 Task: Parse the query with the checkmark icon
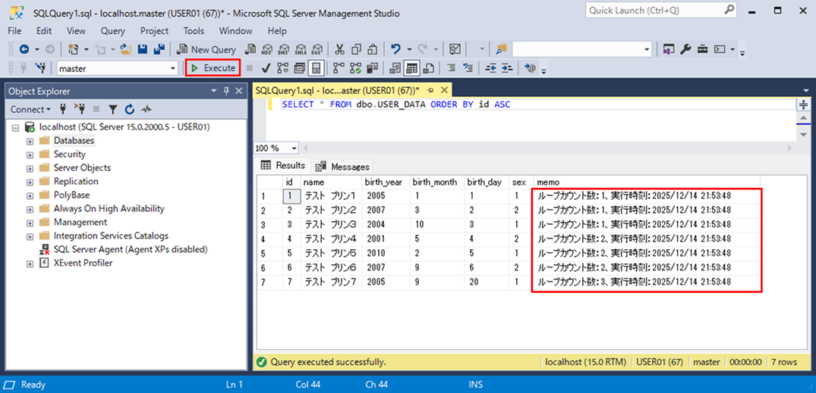(x=266, y=68)
